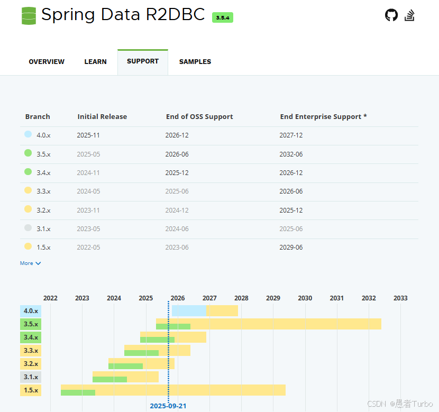This screenshot has width=439, height=412.
Task: Open the GitHub repository icon
Action: [391, 15]
